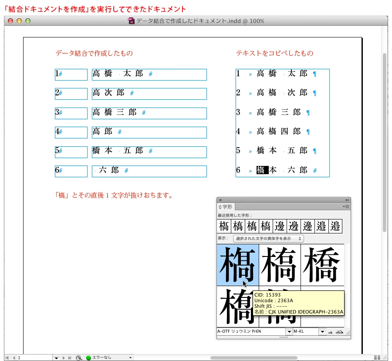Go to last page using the status bar arrow

point(70,358)
